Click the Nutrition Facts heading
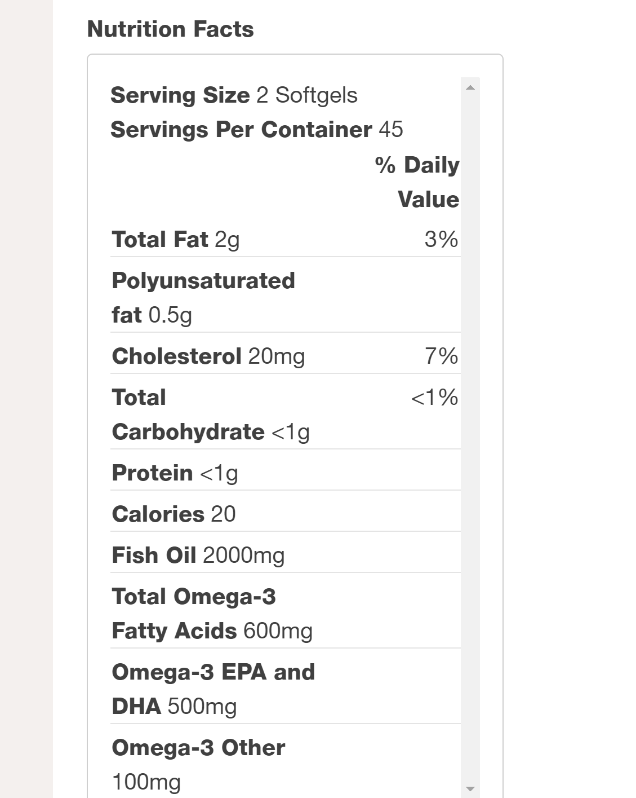 [x=170, y=29]
